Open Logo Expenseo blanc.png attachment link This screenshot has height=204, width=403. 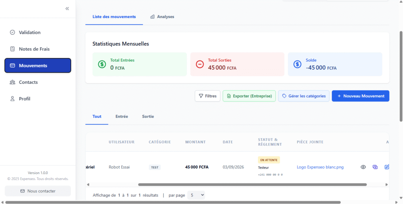tap(320, 167)
